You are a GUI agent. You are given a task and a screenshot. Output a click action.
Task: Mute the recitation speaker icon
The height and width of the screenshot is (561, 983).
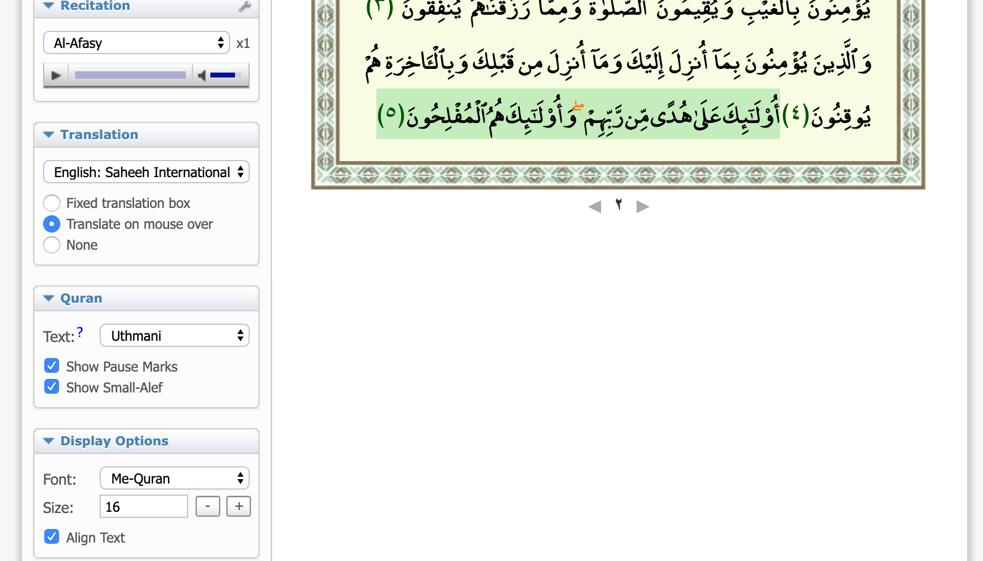click(201, 76)
